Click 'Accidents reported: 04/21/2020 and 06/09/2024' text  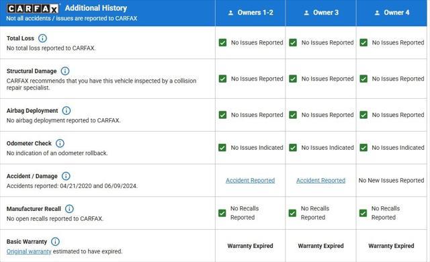72,186
